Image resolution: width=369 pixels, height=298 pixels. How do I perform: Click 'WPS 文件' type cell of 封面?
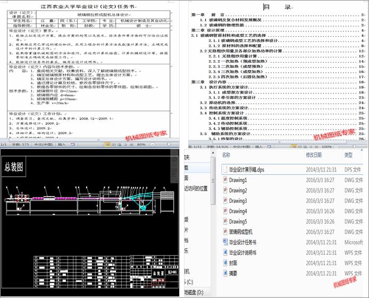click(x=353, y=263)
